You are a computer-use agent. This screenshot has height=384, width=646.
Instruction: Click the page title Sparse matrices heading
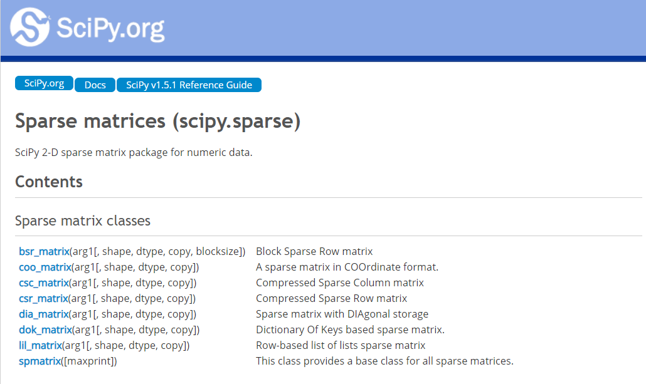pyautogui.click(x=158, y=121)
